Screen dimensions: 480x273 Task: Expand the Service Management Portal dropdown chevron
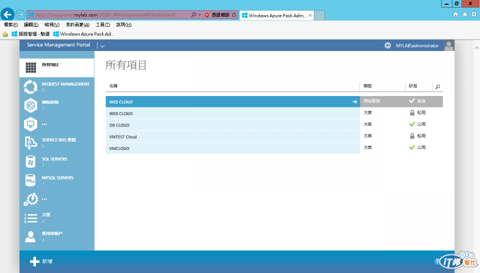click(x=102, y=46)
